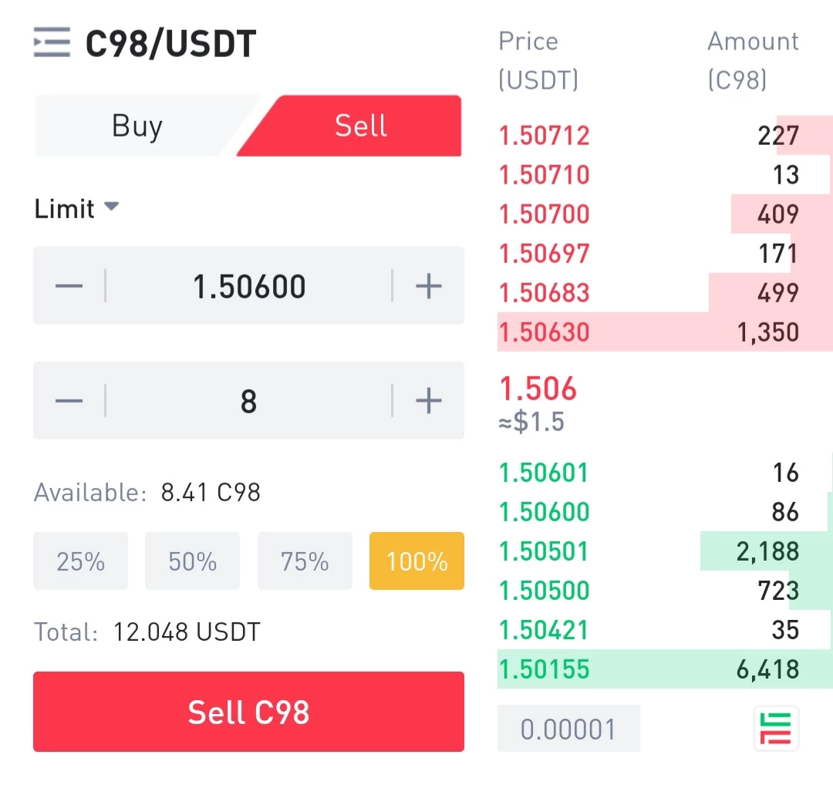Choose the 50% amount option

(192, 561)
